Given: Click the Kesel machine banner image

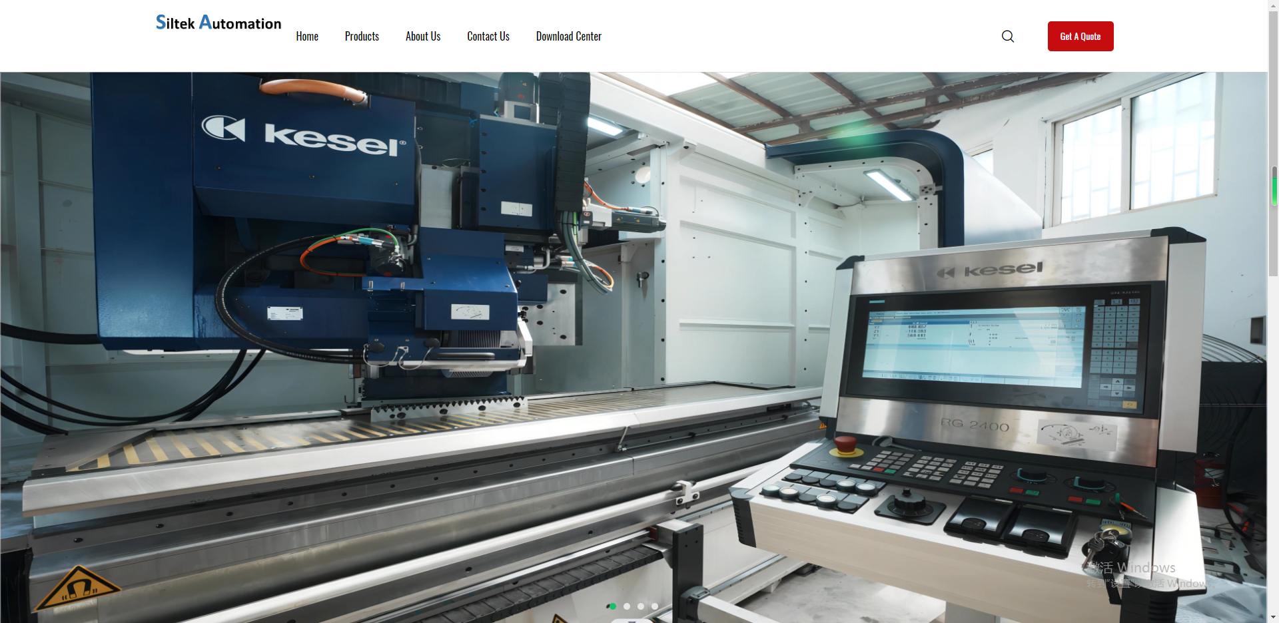Looking at the screenshot, I should coord(634,347).
